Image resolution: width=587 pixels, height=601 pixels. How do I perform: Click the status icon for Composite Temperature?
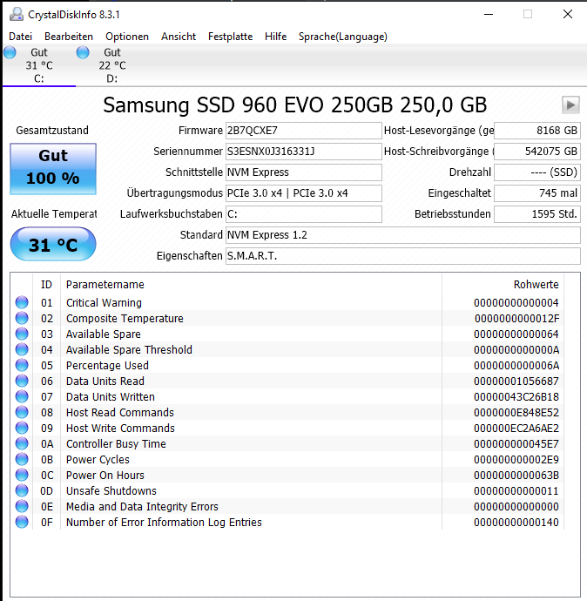tap(22, 318)
